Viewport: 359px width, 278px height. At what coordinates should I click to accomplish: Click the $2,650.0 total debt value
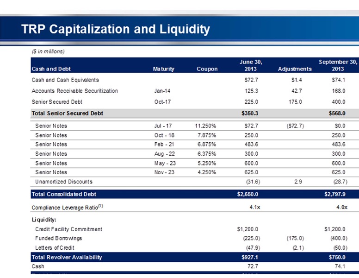pos(248,194)
